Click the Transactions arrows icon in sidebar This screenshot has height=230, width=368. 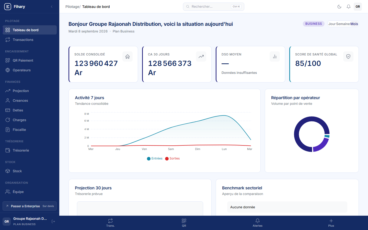[x=8, y=40]
